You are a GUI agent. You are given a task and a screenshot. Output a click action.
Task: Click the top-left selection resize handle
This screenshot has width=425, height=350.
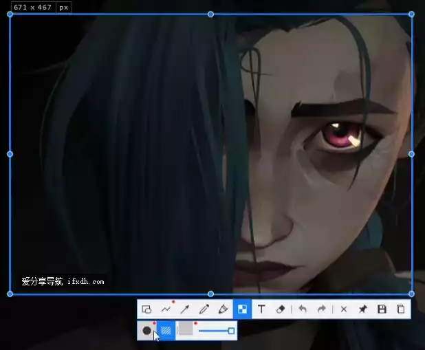click(x=10, y=14)
